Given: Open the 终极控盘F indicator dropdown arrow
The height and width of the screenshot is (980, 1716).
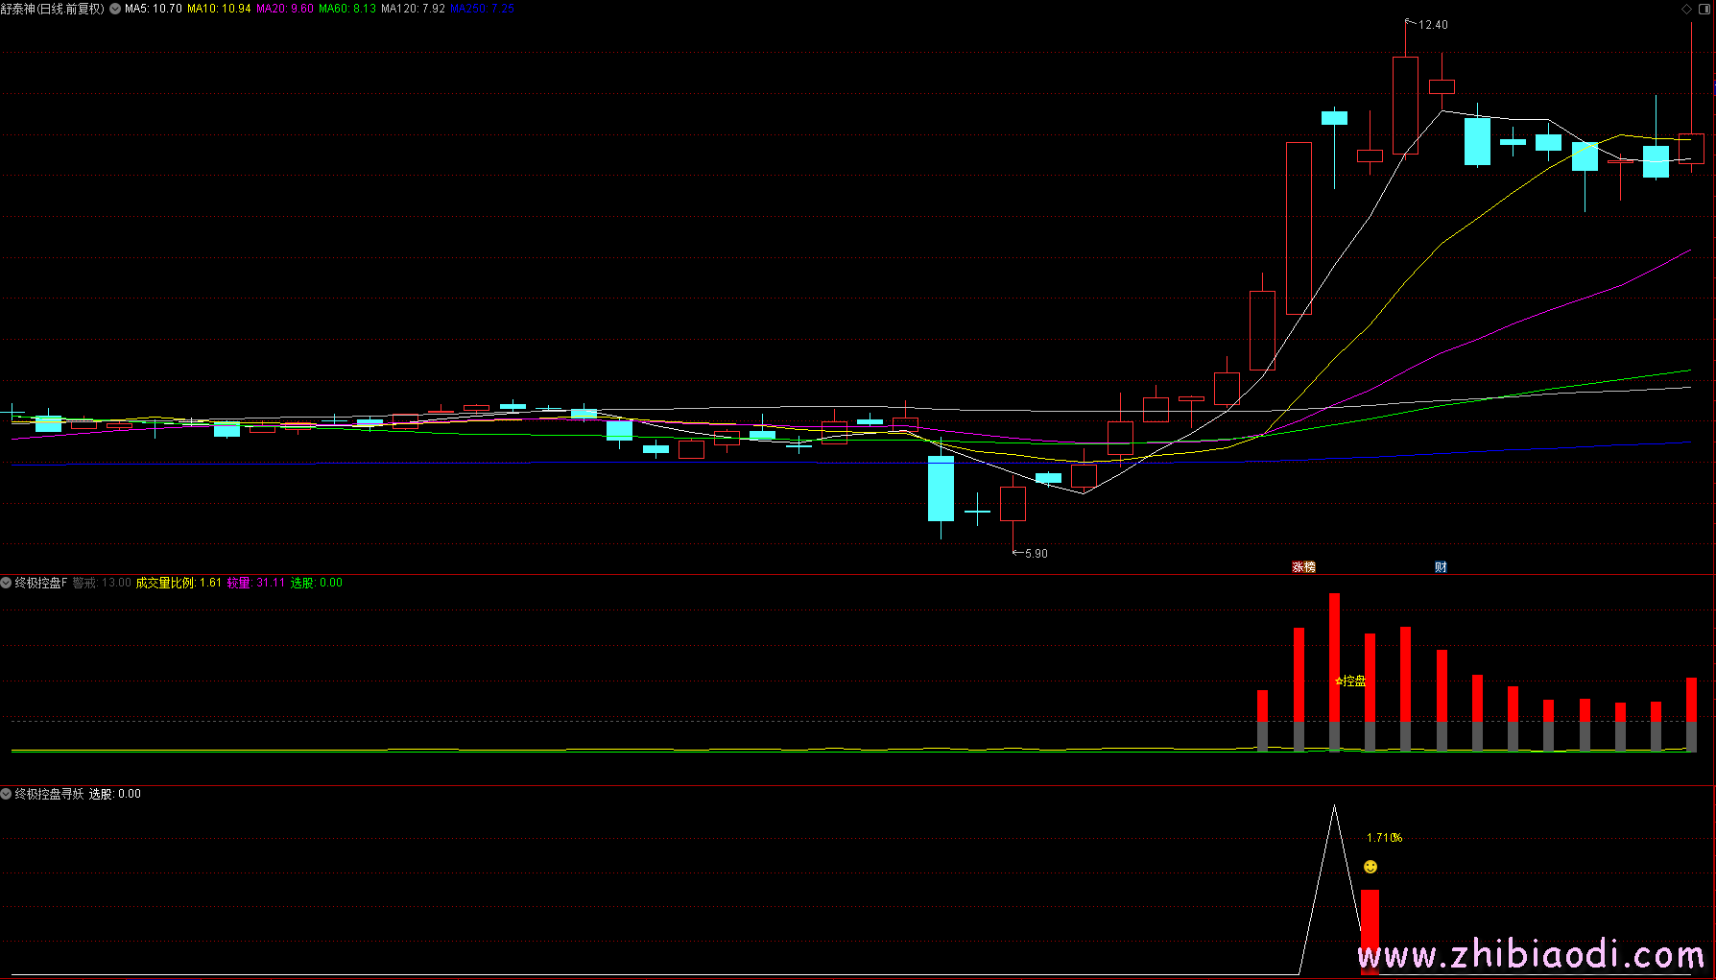Looking at the screenshot, I should pyautogui.click(x=6, y=583).
